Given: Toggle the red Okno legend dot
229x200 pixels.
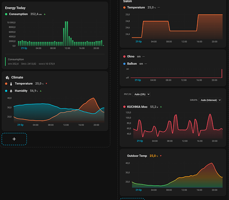Looking at the screenshot, I should coord(124,56).
